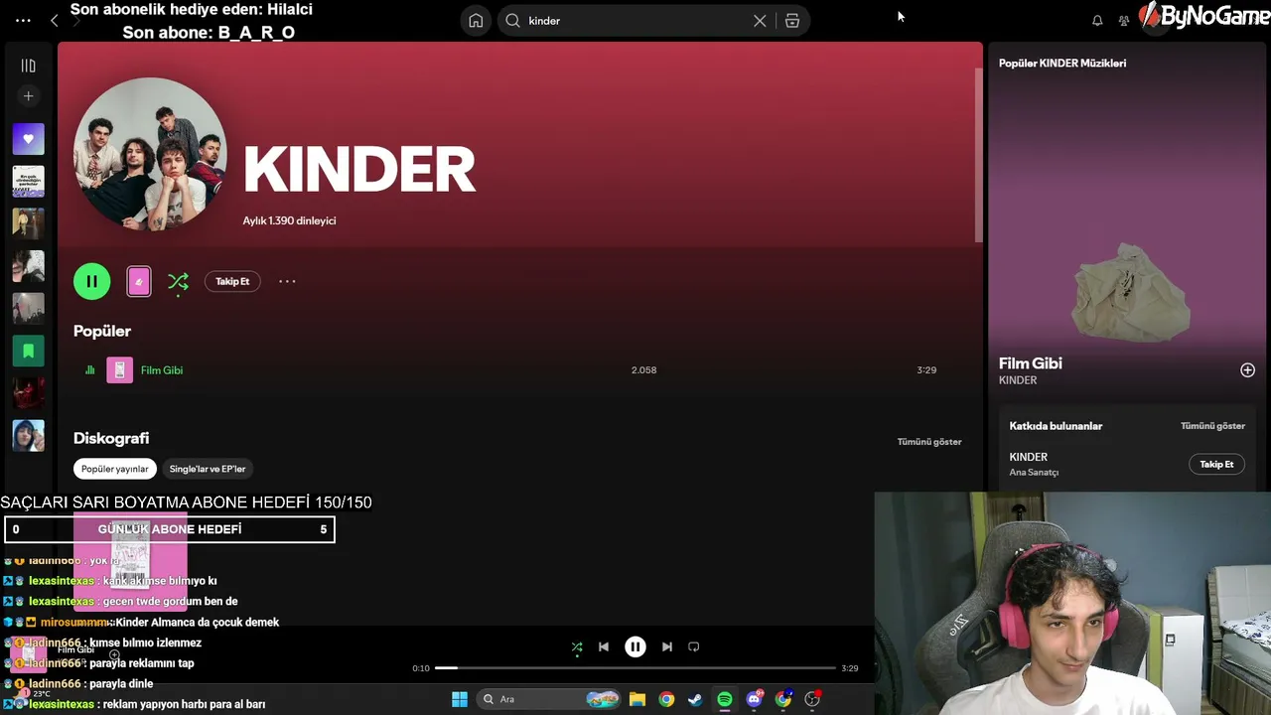Viewport: 1271px width, 715px height.
Task: Click the Windows taskbar search box
Action: click(x=550, y=699)
